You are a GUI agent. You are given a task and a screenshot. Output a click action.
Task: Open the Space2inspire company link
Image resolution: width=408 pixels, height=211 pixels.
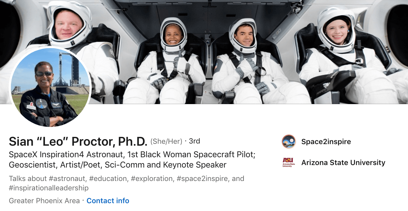pos(326,142)
